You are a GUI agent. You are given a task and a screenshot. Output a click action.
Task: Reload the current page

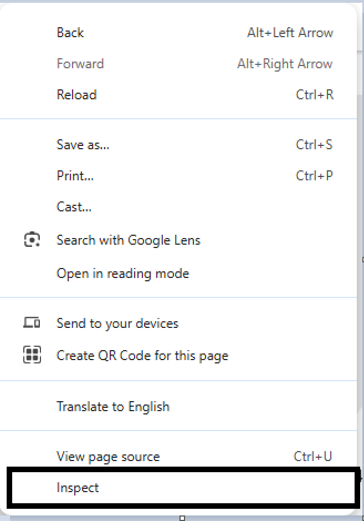pos(76,94)
